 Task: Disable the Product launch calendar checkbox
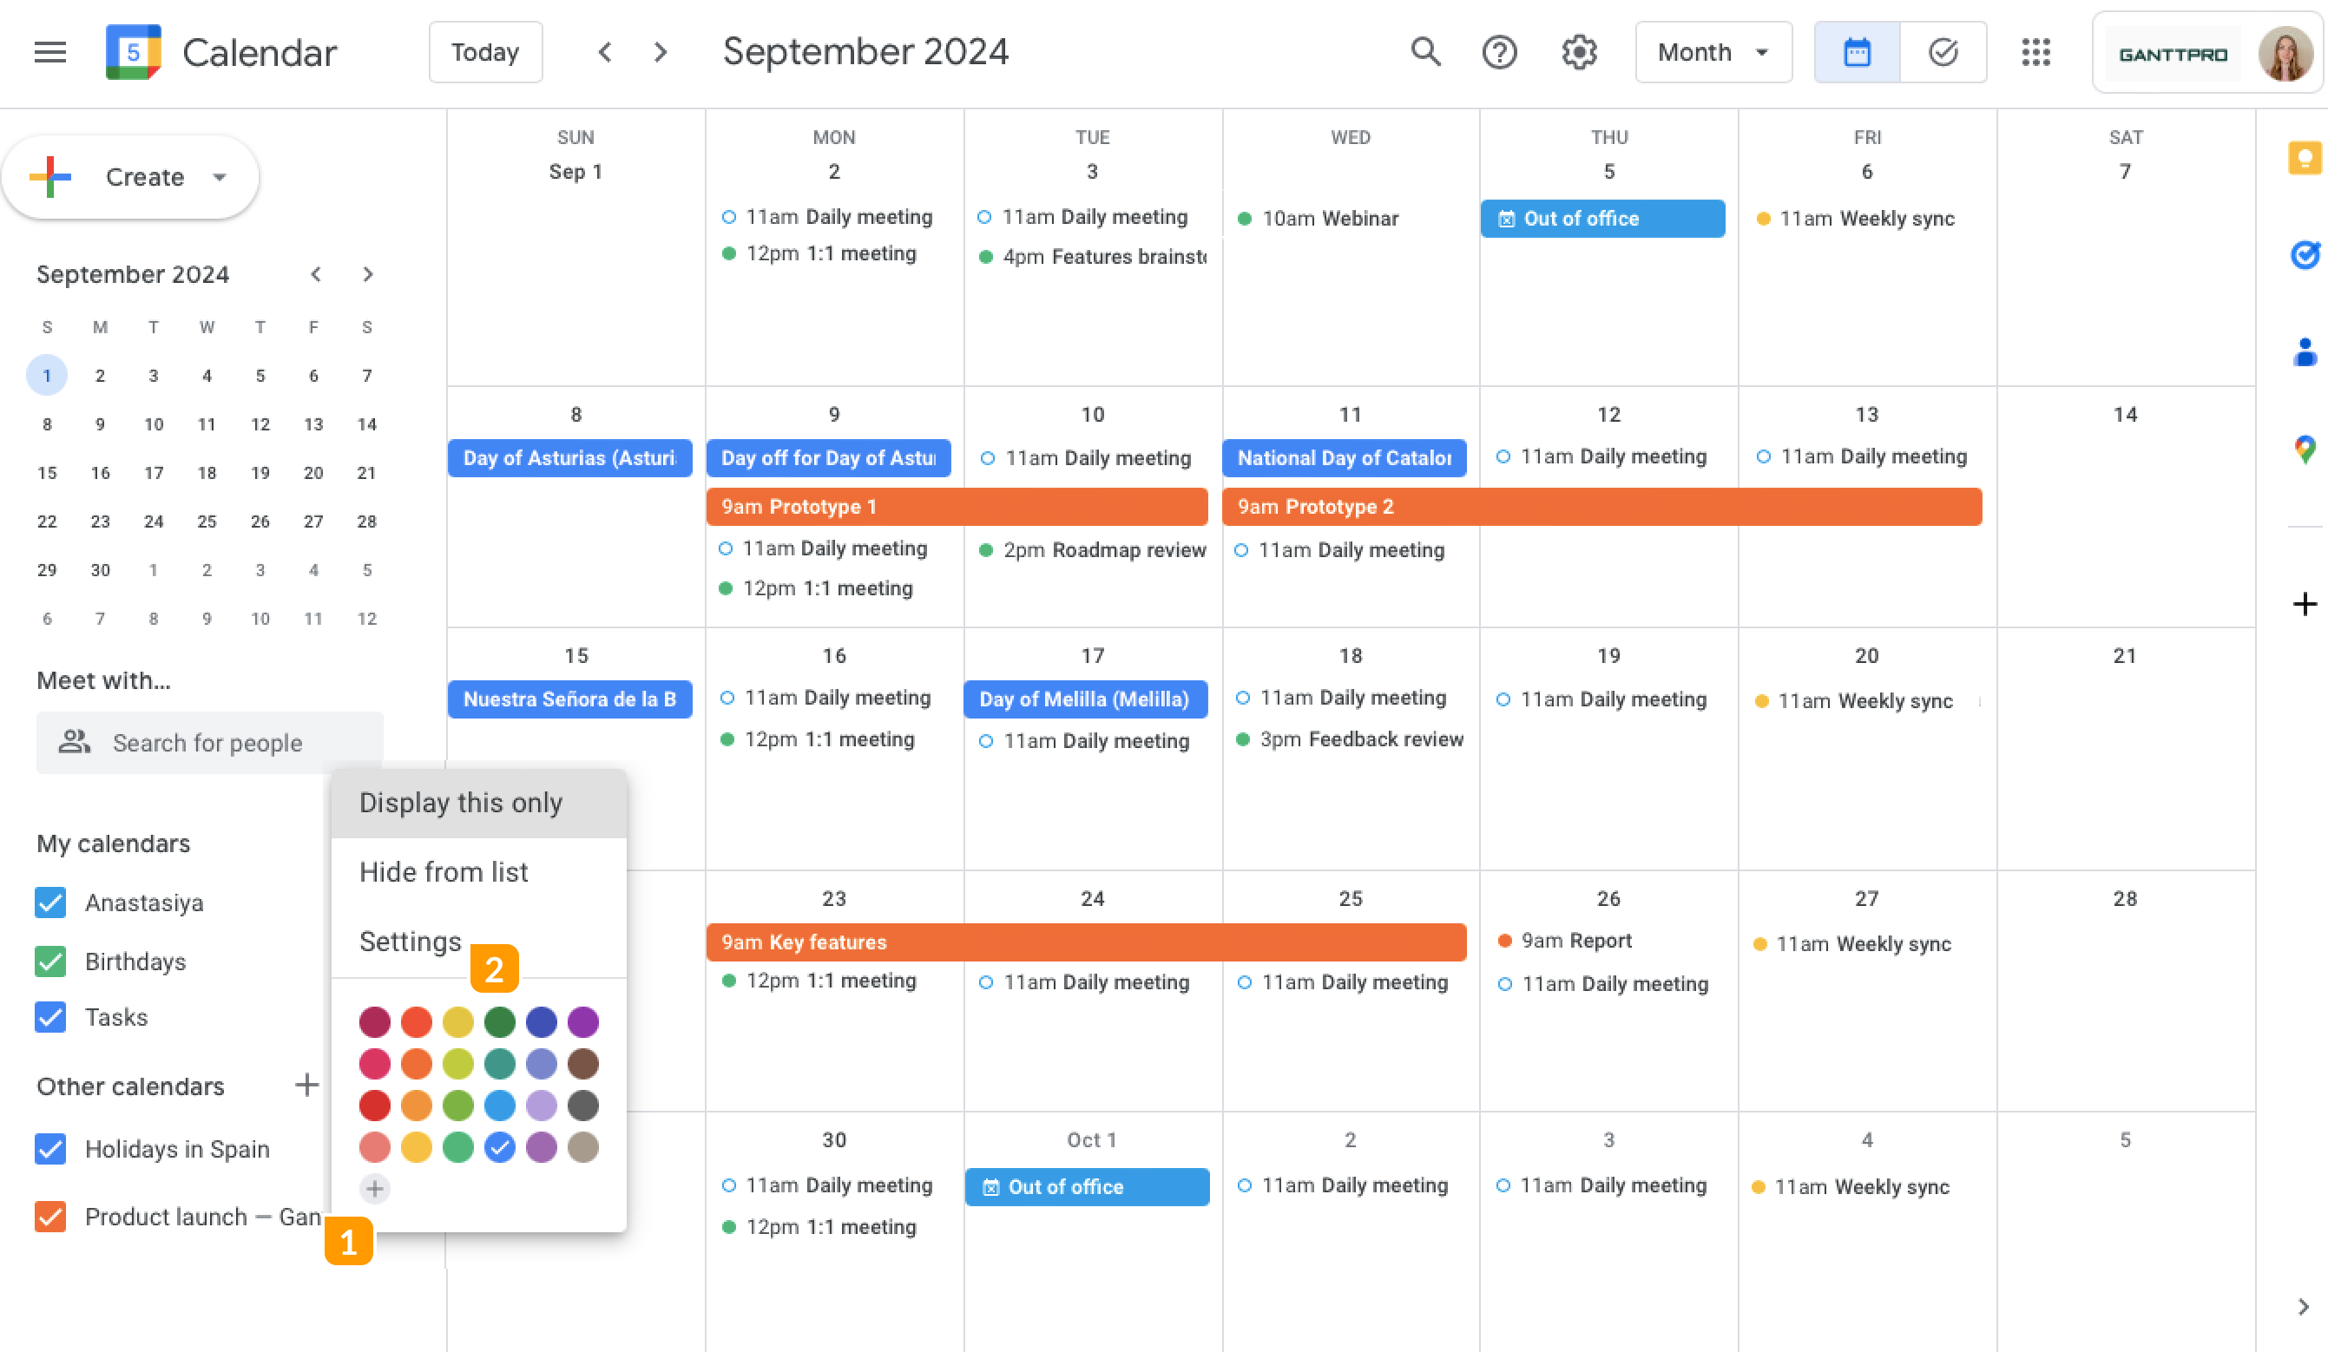[51, 1217]
